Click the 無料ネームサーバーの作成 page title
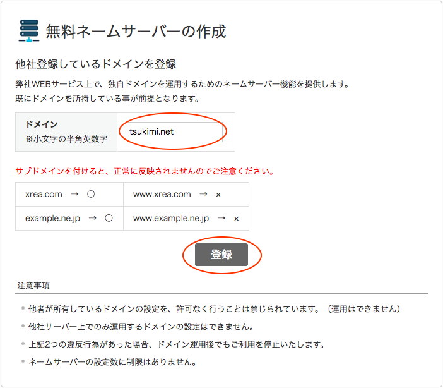This screenshot has width=443, height=388. tap(136, 31)
